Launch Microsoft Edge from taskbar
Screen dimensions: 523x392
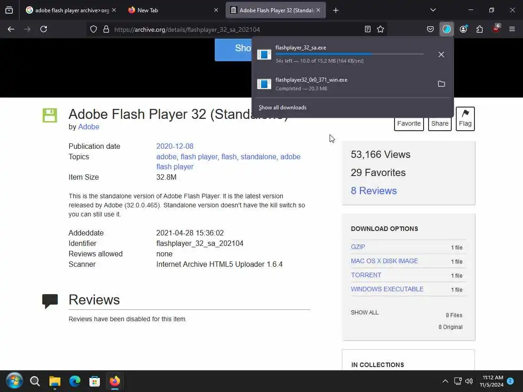pos(75,381)
